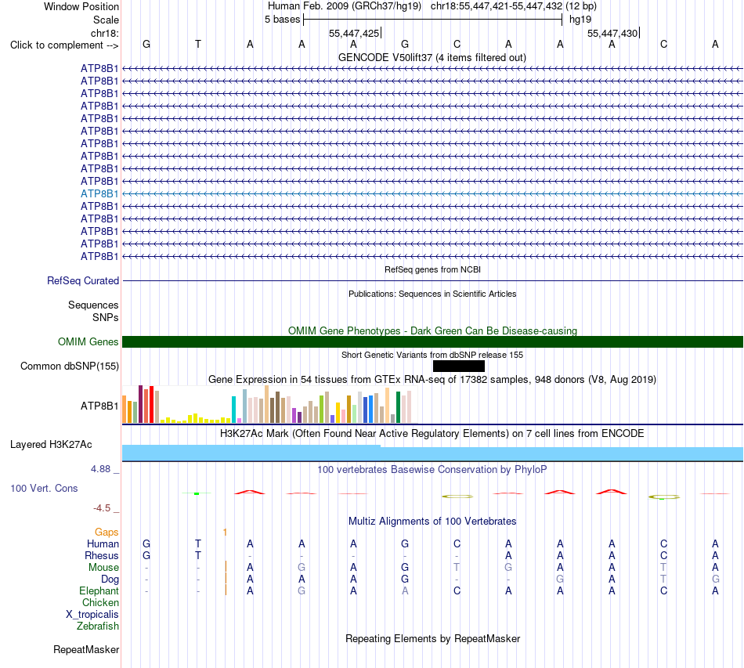Click the 'Human' alignment species label

[103, 543]
